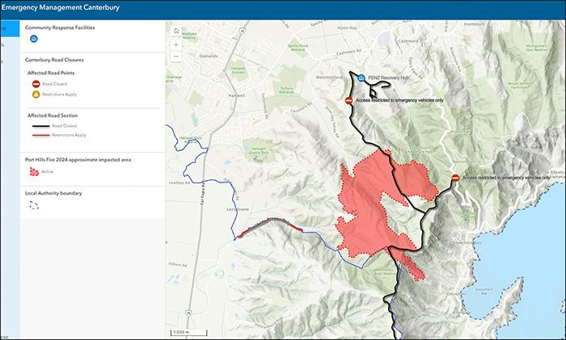The height and width of the screenshot is (340, 566).
Task: Click the Road Closed legend point symbol
Action: coord(36,83)
